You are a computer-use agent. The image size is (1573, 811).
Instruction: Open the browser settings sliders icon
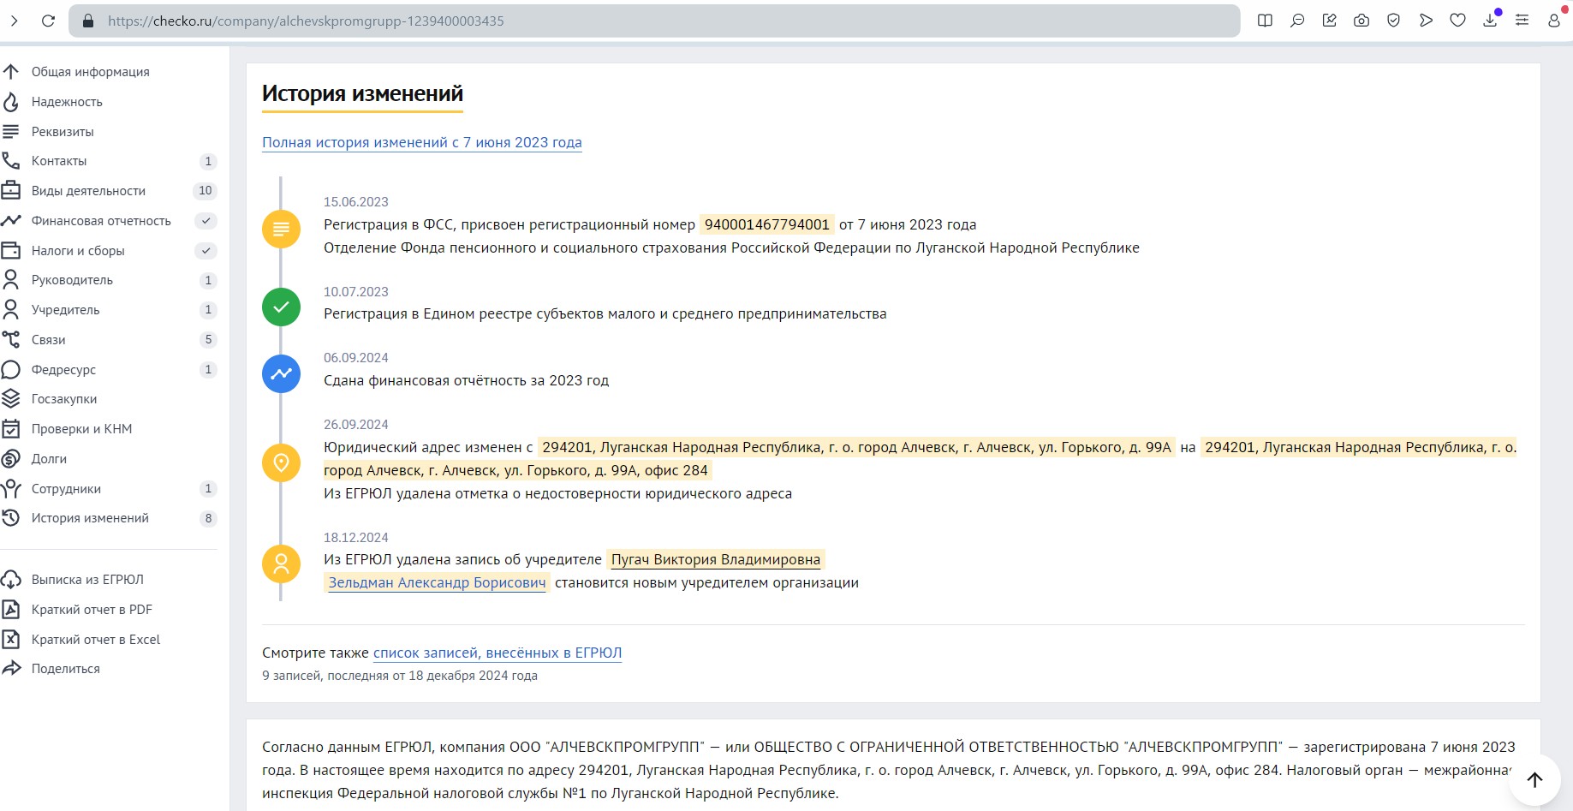[1522, 21]
